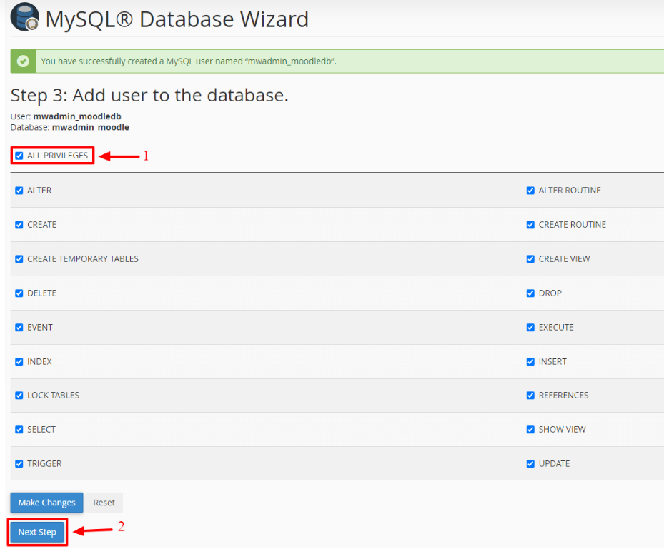Screen dimensions: 664x549
Task: Click the Make Changes button
Action: coord(47,503)
